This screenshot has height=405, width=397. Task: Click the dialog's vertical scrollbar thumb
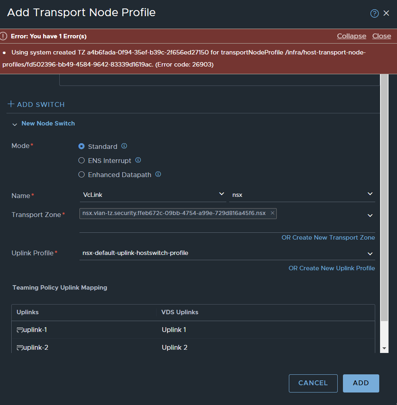click(x=384, y=198)
